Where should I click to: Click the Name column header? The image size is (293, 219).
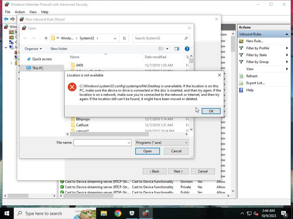pyautogui.click(x=75, y=57)
